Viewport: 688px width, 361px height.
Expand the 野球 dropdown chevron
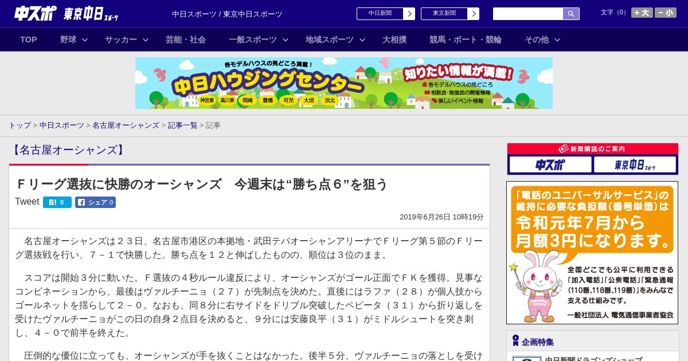click(85, 40)
